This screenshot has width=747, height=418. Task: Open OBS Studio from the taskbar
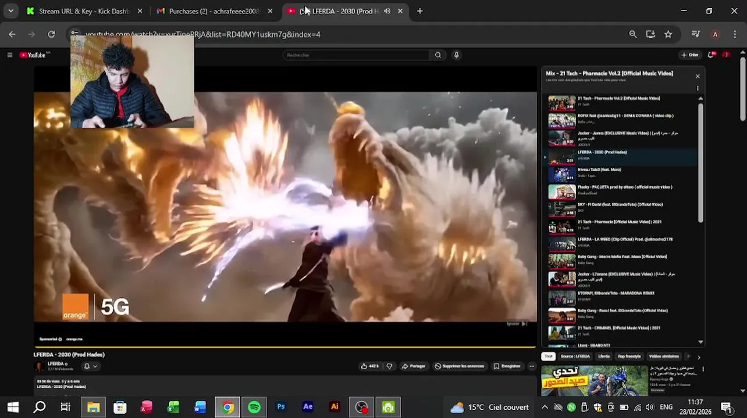361,407
